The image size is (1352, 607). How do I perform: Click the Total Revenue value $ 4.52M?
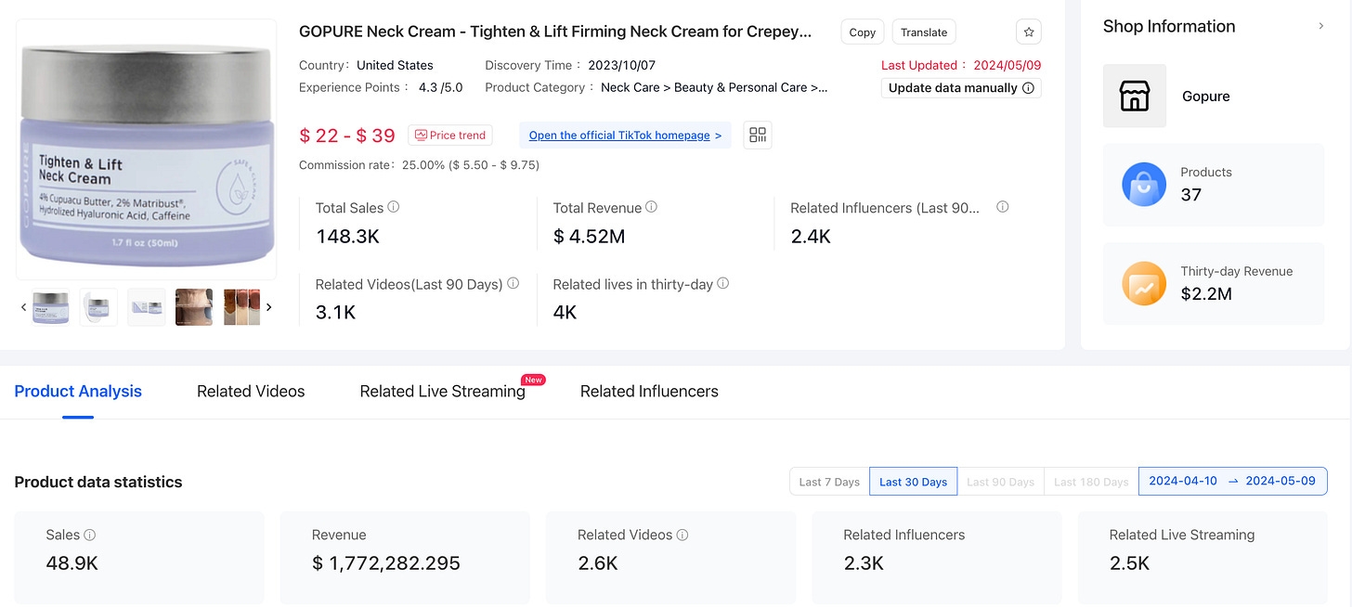pos(589,237)
